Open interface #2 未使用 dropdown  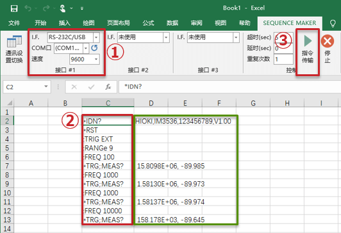click(x=166, y=37)
